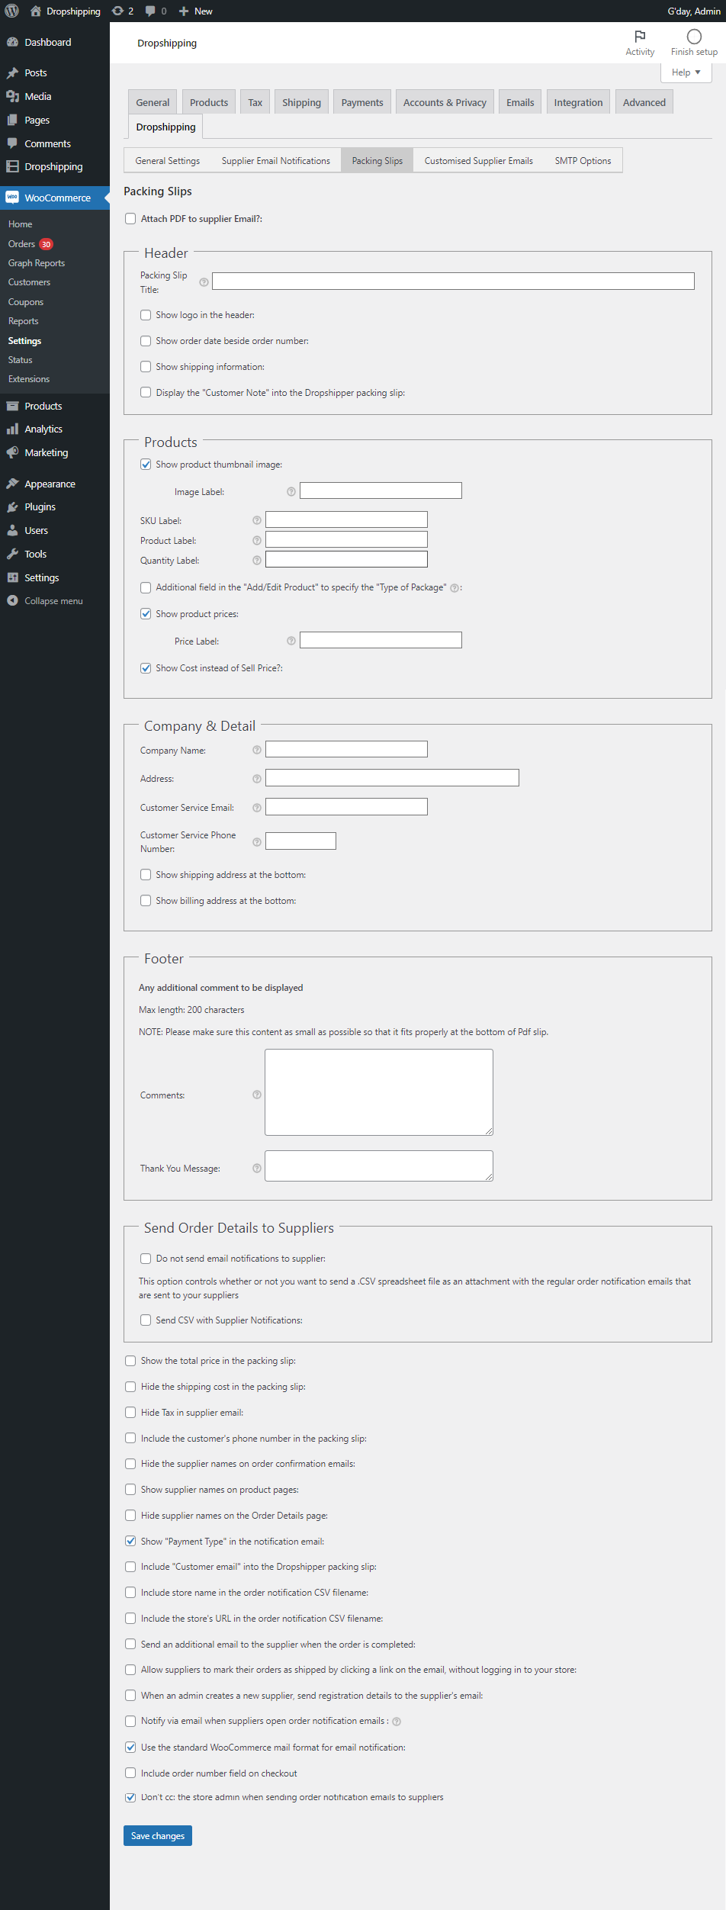The height and width of the screenshot is (1910, 726).
Task: Click the Users icon in sidebar
Action: pos(12,530)
